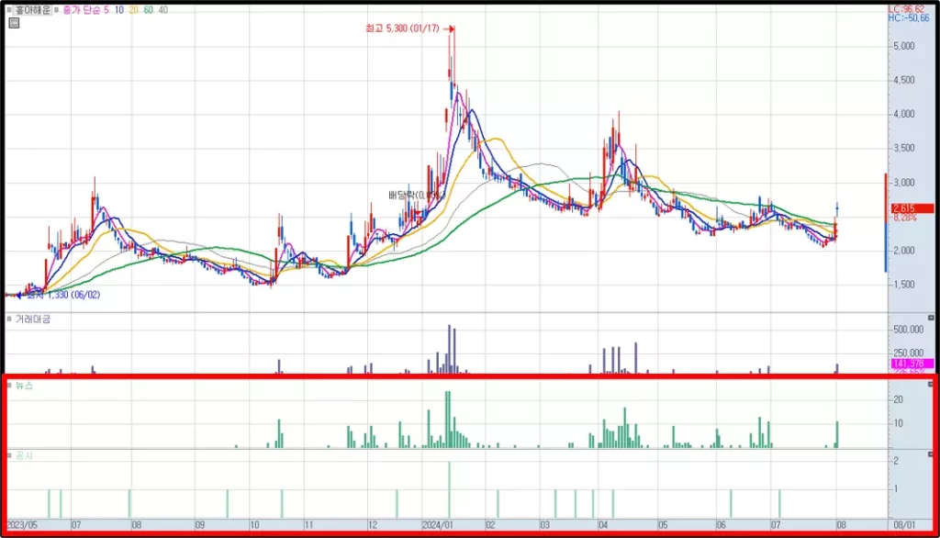This screenshot has height=538, width=940.
Task: Select the 20-day moving average label
Action: click(133, 10)
